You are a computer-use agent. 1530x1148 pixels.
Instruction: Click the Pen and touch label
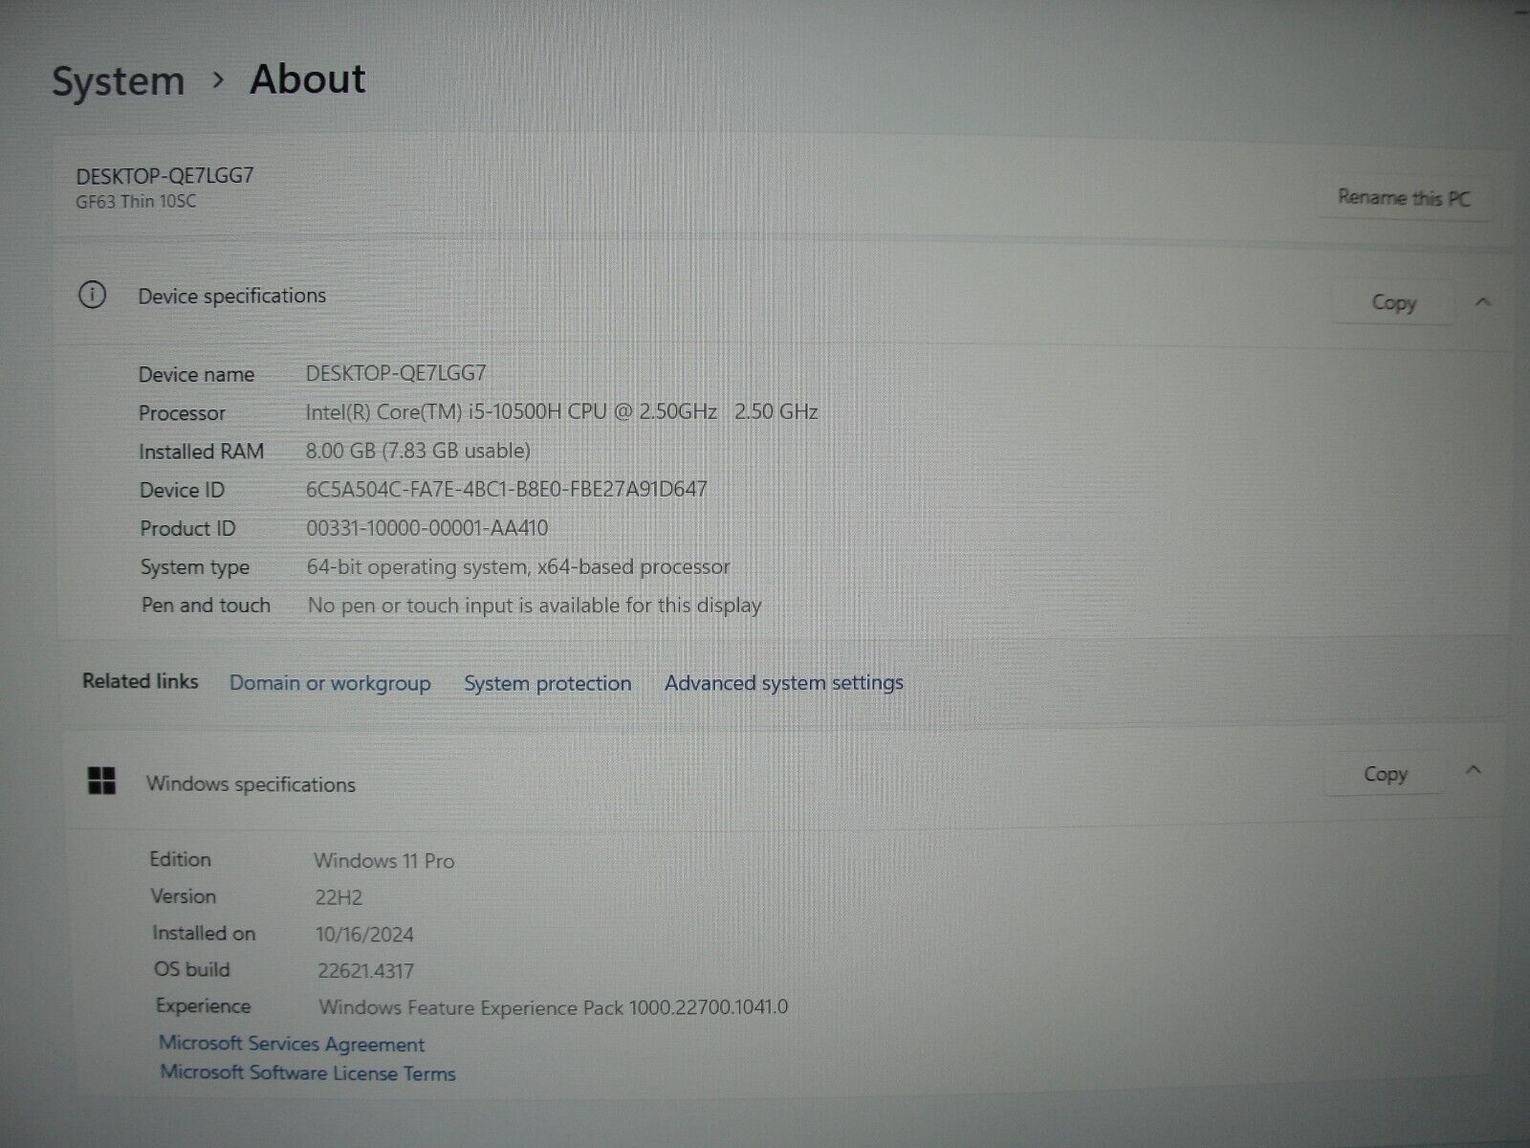206,605
